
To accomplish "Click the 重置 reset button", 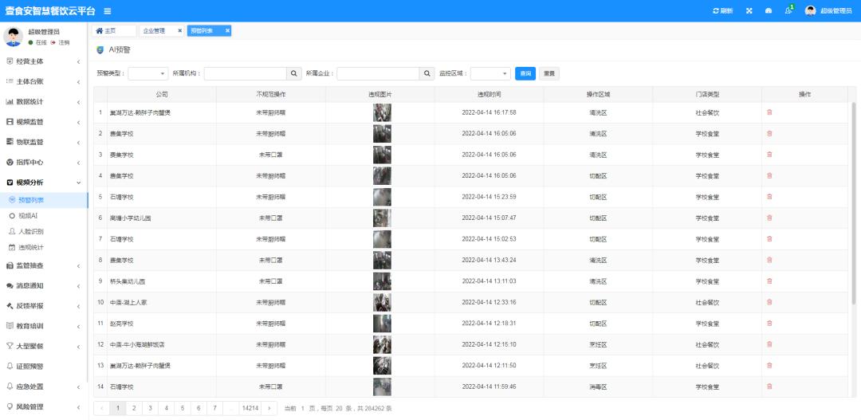I will click(x=549, y=73).
